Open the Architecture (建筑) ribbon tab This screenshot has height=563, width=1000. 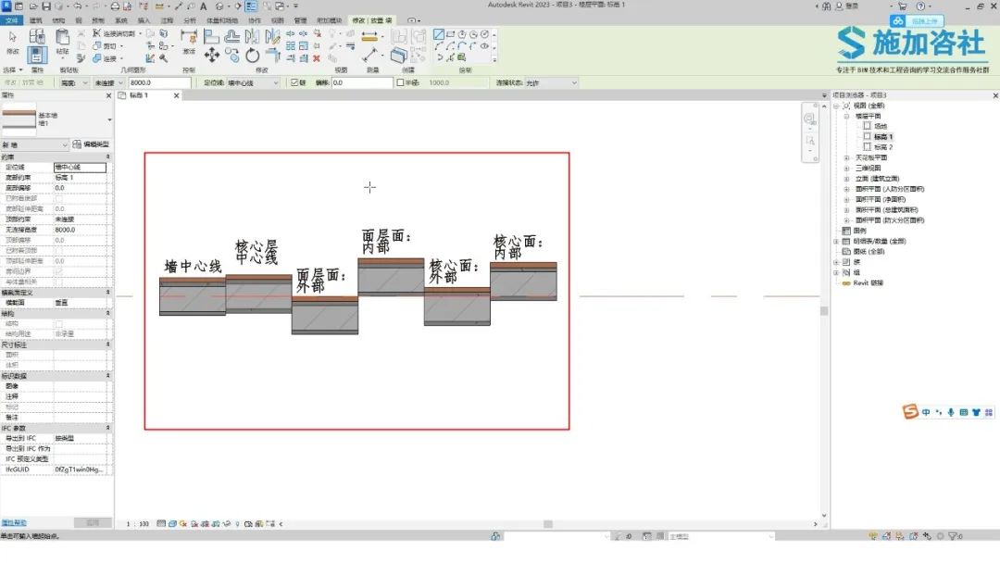click(36, 20)
